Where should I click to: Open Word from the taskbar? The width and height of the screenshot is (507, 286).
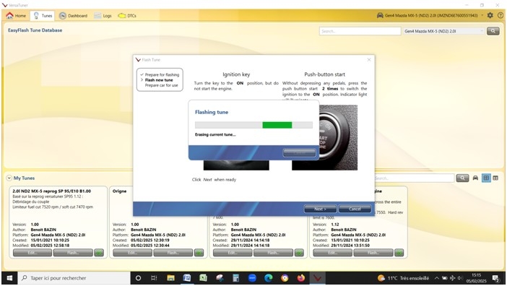point(187,278)
